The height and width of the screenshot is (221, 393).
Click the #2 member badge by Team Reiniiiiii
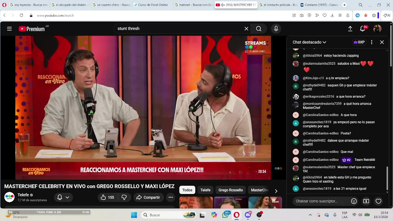point(346,160)
